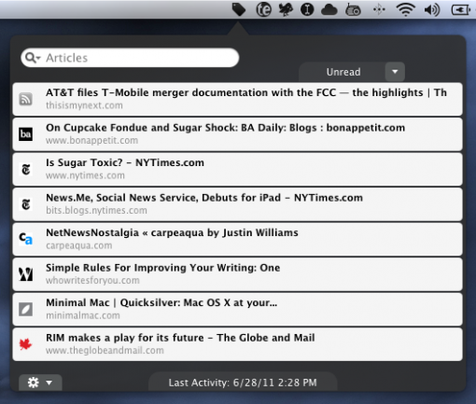This screenshot has width=476, height=404.
Task: Open the Unread filter dropdown arrow
Action: pyautogui.click(x=395, y=72)
